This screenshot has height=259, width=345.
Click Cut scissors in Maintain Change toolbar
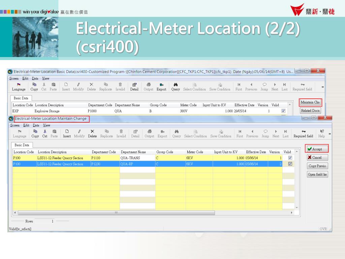pos(45,131)
